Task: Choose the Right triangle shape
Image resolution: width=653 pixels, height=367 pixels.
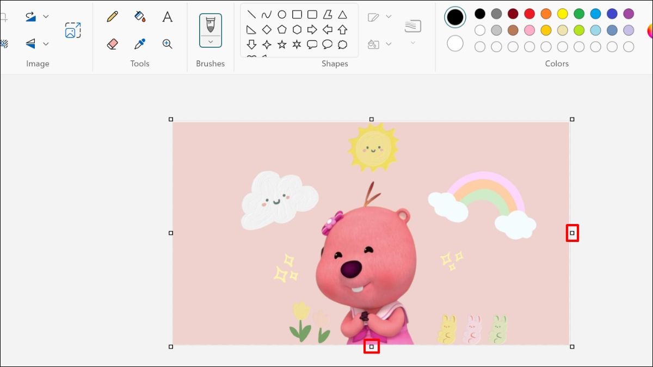Action: [x=251, y=29]
